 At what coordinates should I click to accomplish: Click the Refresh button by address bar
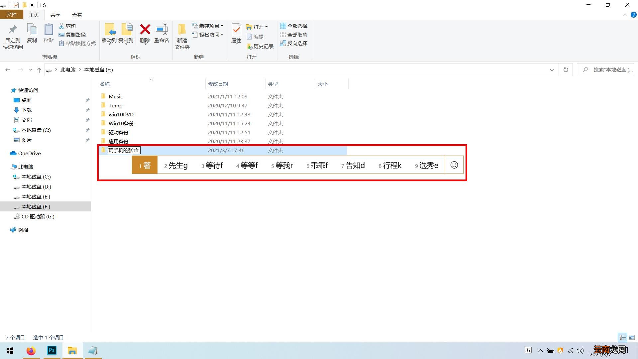point(566,70)
